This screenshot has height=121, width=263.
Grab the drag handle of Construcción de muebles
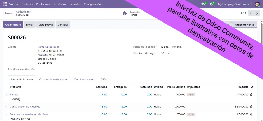tap(6, 107)
